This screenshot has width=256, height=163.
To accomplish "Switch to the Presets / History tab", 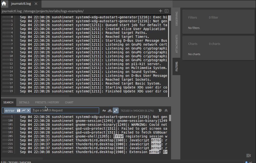I will [47, 103].
